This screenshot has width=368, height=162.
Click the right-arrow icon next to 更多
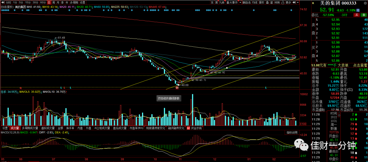point(294,2)
